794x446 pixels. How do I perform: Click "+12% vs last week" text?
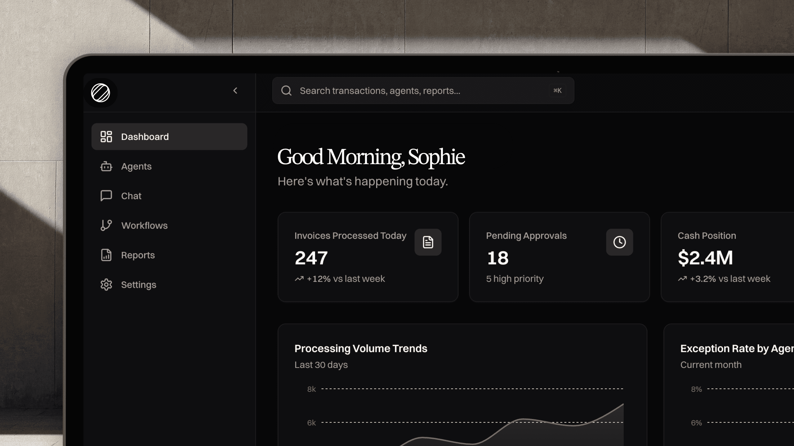pos(346,279)
